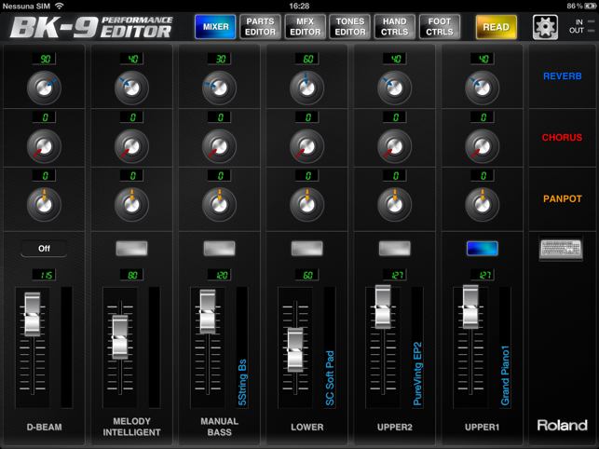The image size is (599, 449).
Task: Enable the LOWER part switch
Action: point(306,249)
